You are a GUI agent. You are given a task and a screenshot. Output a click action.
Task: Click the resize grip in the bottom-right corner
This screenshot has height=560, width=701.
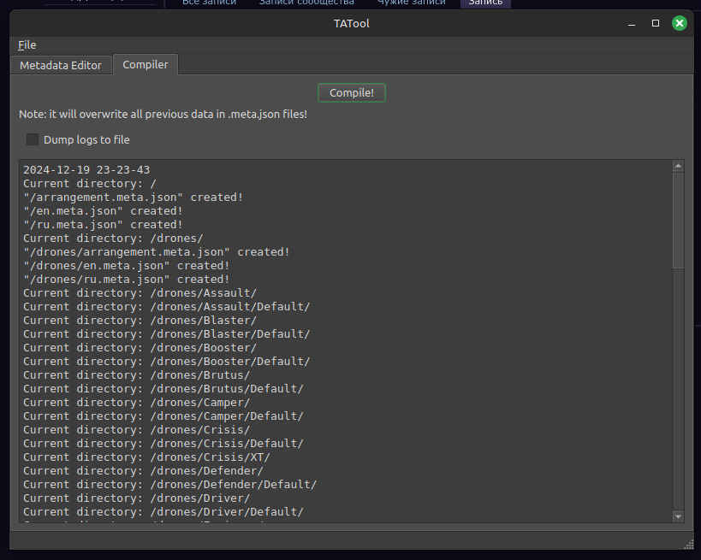point(688,544)
